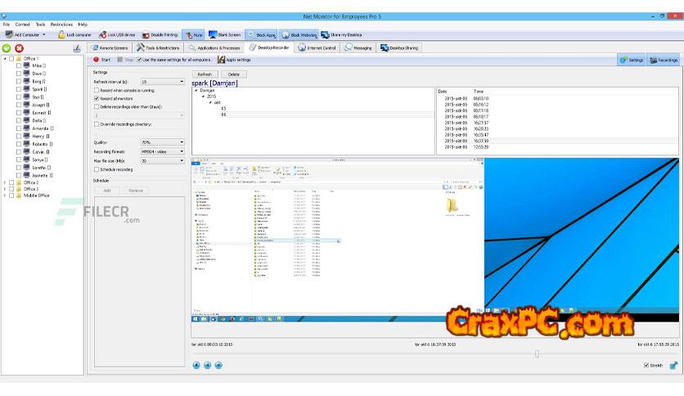Open the Tools menu
The width and height of the screenshot is (684, 396).
pyautogui.click(x=40, y=25)
